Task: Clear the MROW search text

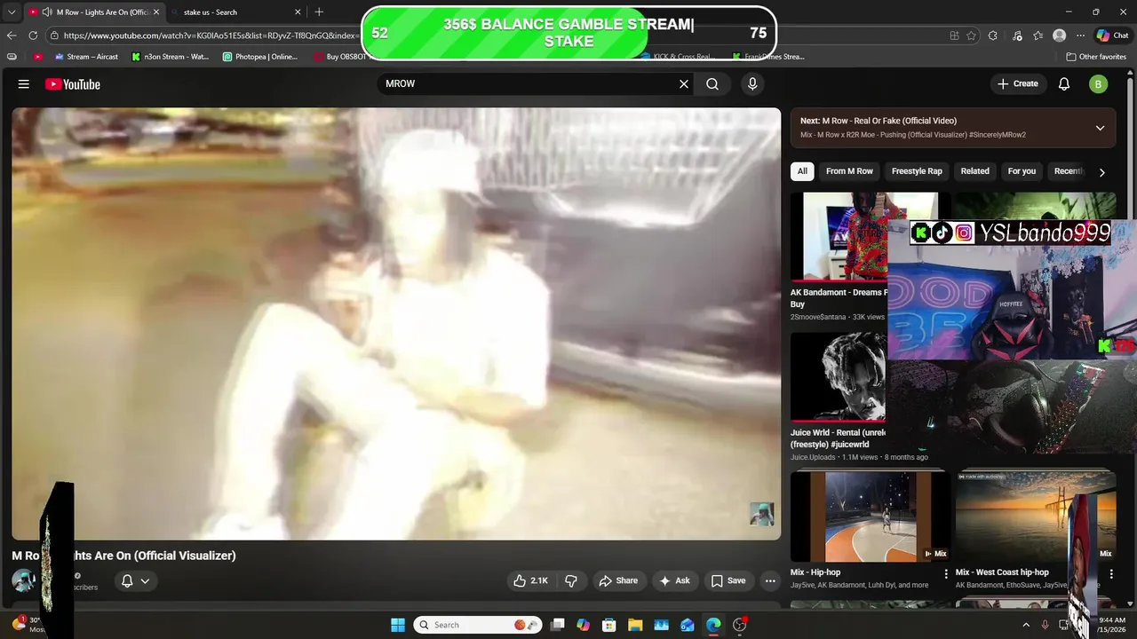Action: (x=684, y=84)
